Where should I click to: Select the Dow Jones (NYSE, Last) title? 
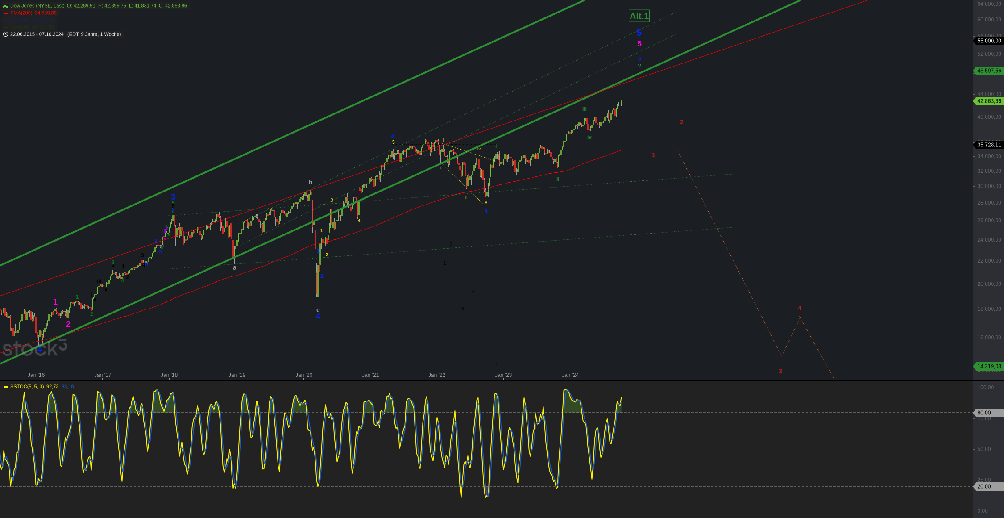[x=37, y=6]
